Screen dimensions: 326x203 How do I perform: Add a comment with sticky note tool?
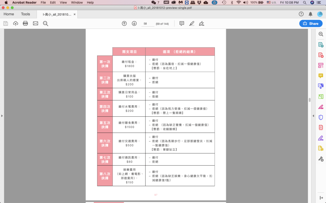pos(182,23)
